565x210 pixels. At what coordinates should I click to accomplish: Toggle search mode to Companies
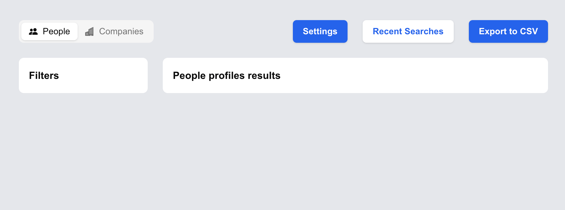tap(114, 31)
